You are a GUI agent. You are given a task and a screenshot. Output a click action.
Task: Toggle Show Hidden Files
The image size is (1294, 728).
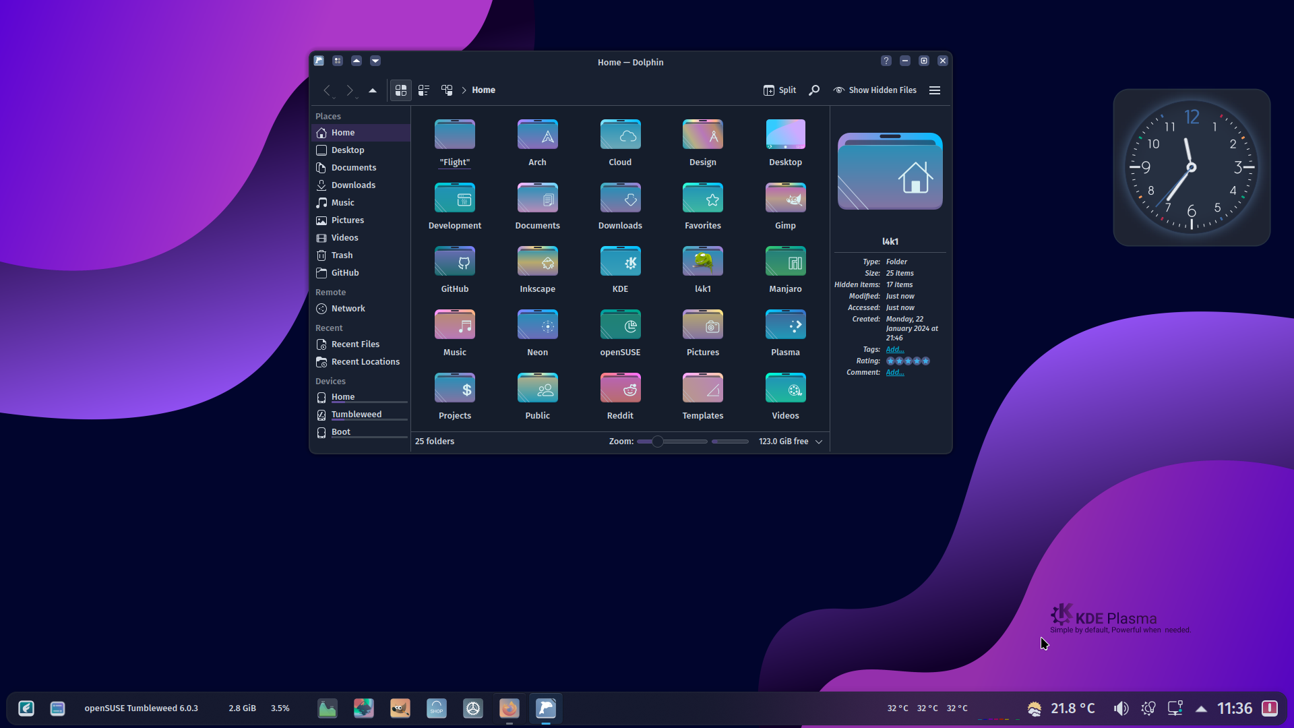coord(875,90)
